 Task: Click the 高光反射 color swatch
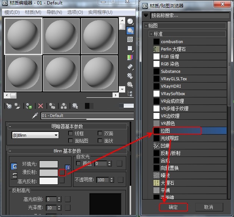pyautogui.click(x=48, y=181)
